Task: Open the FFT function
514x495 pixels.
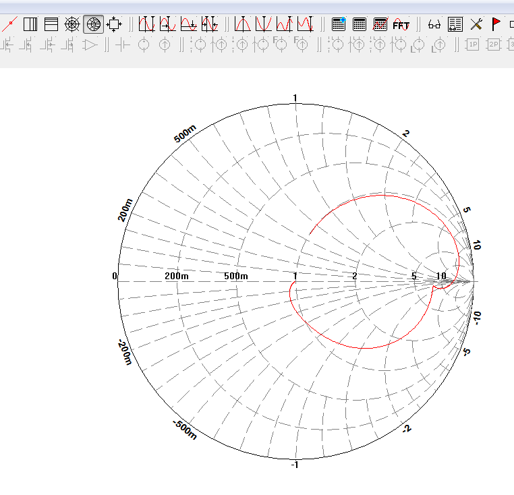Action: (401, 25)
